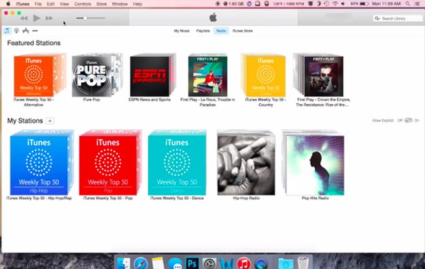Click the Rewind button
Screen dimensions: 425x269
[x=24, y=18]
